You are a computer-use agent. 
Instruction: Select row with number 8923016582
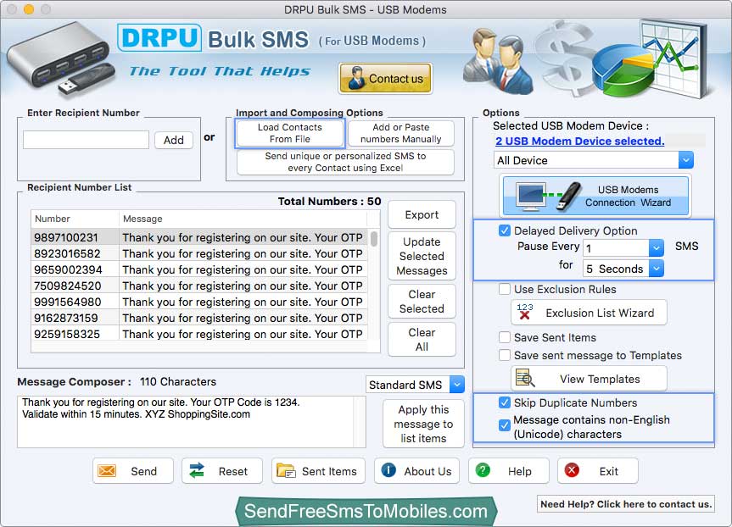(199, 253)
